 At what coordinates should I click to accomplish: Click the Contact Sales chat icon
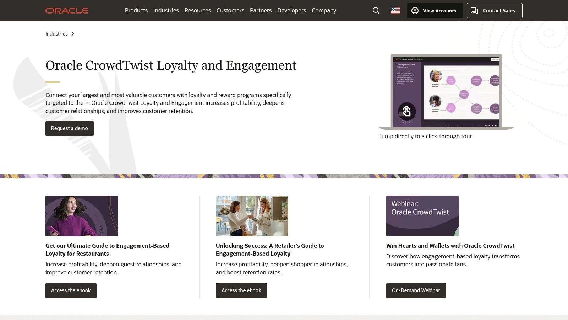click(x=474, y=11)
